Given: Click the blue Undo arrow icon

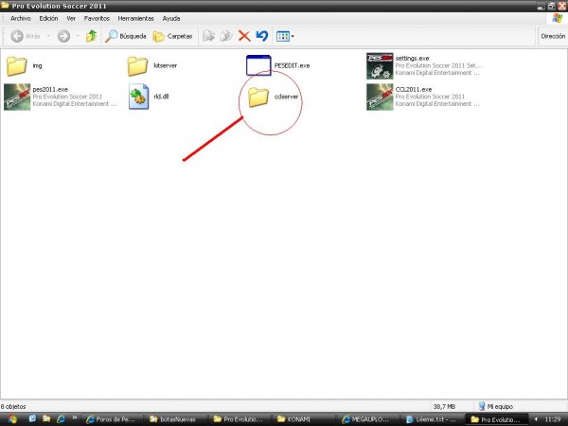Looking at the screenshot, I should [262, 36].
